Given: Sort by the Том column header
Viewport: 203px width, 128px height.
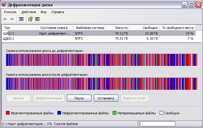Looking at the screenshot, I should click(x=19, y=28).
